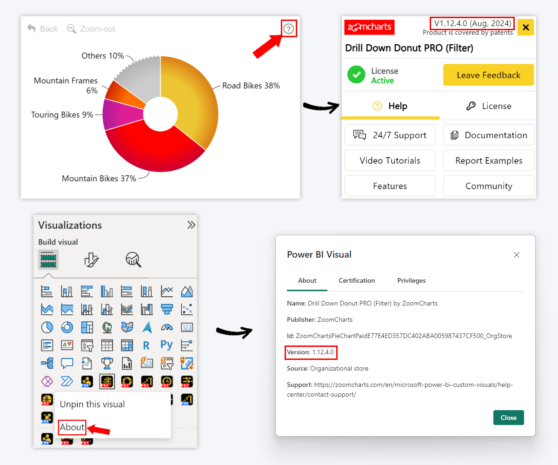Open the Format visual paintbrush tab
The image size is (558, 465).
click(91, 259)
